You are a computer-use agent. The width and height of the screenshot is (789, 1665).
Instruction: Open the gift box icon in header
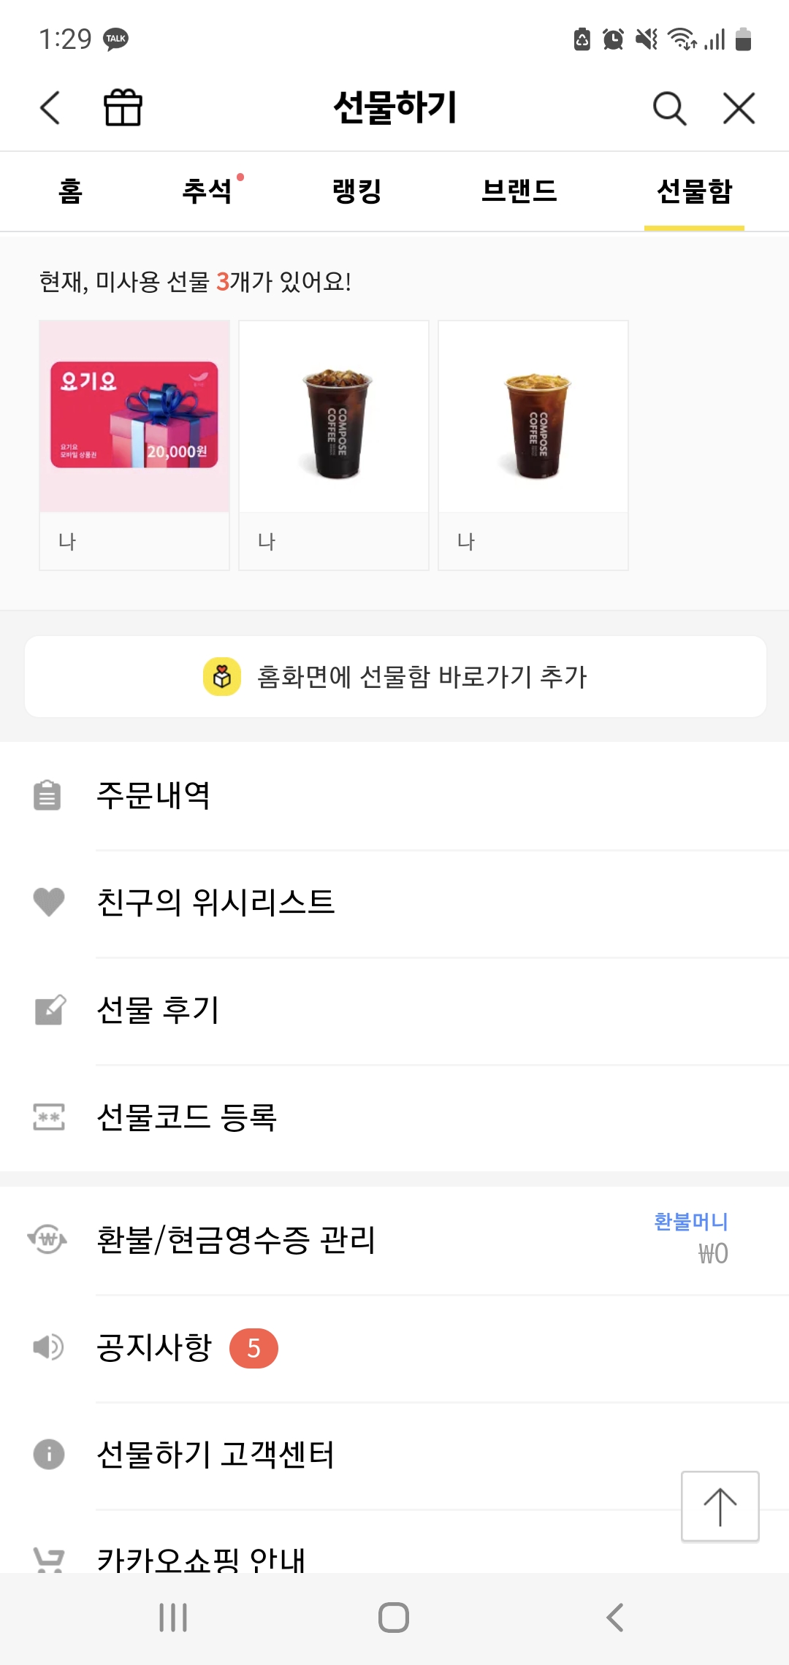(x=123, y=107)
